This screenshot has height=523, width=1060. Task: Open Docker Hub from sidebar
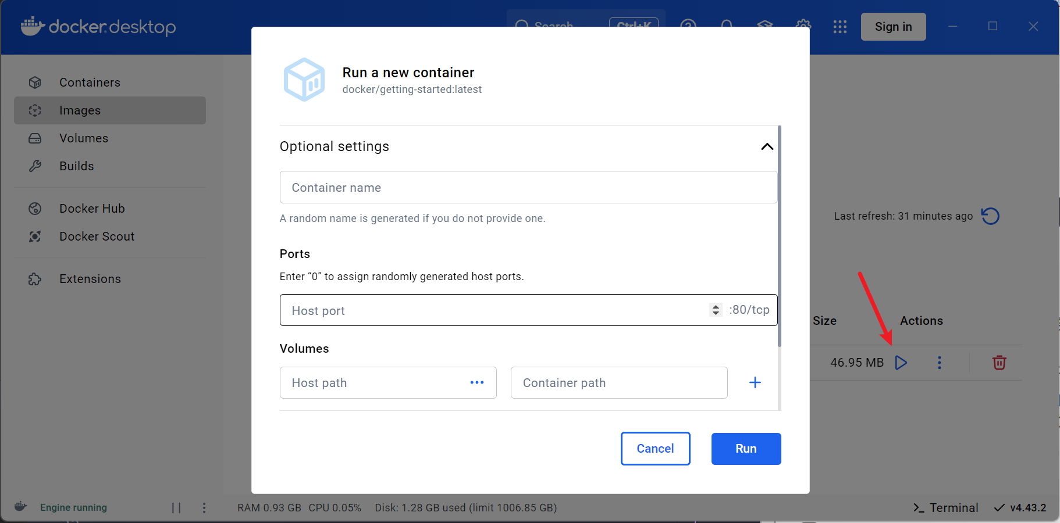tap(92, 209)
